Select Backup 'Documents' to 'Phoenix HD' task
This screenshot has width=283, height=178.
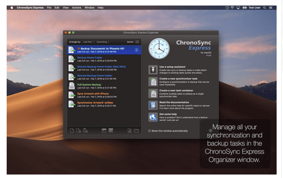coord(104,50)
